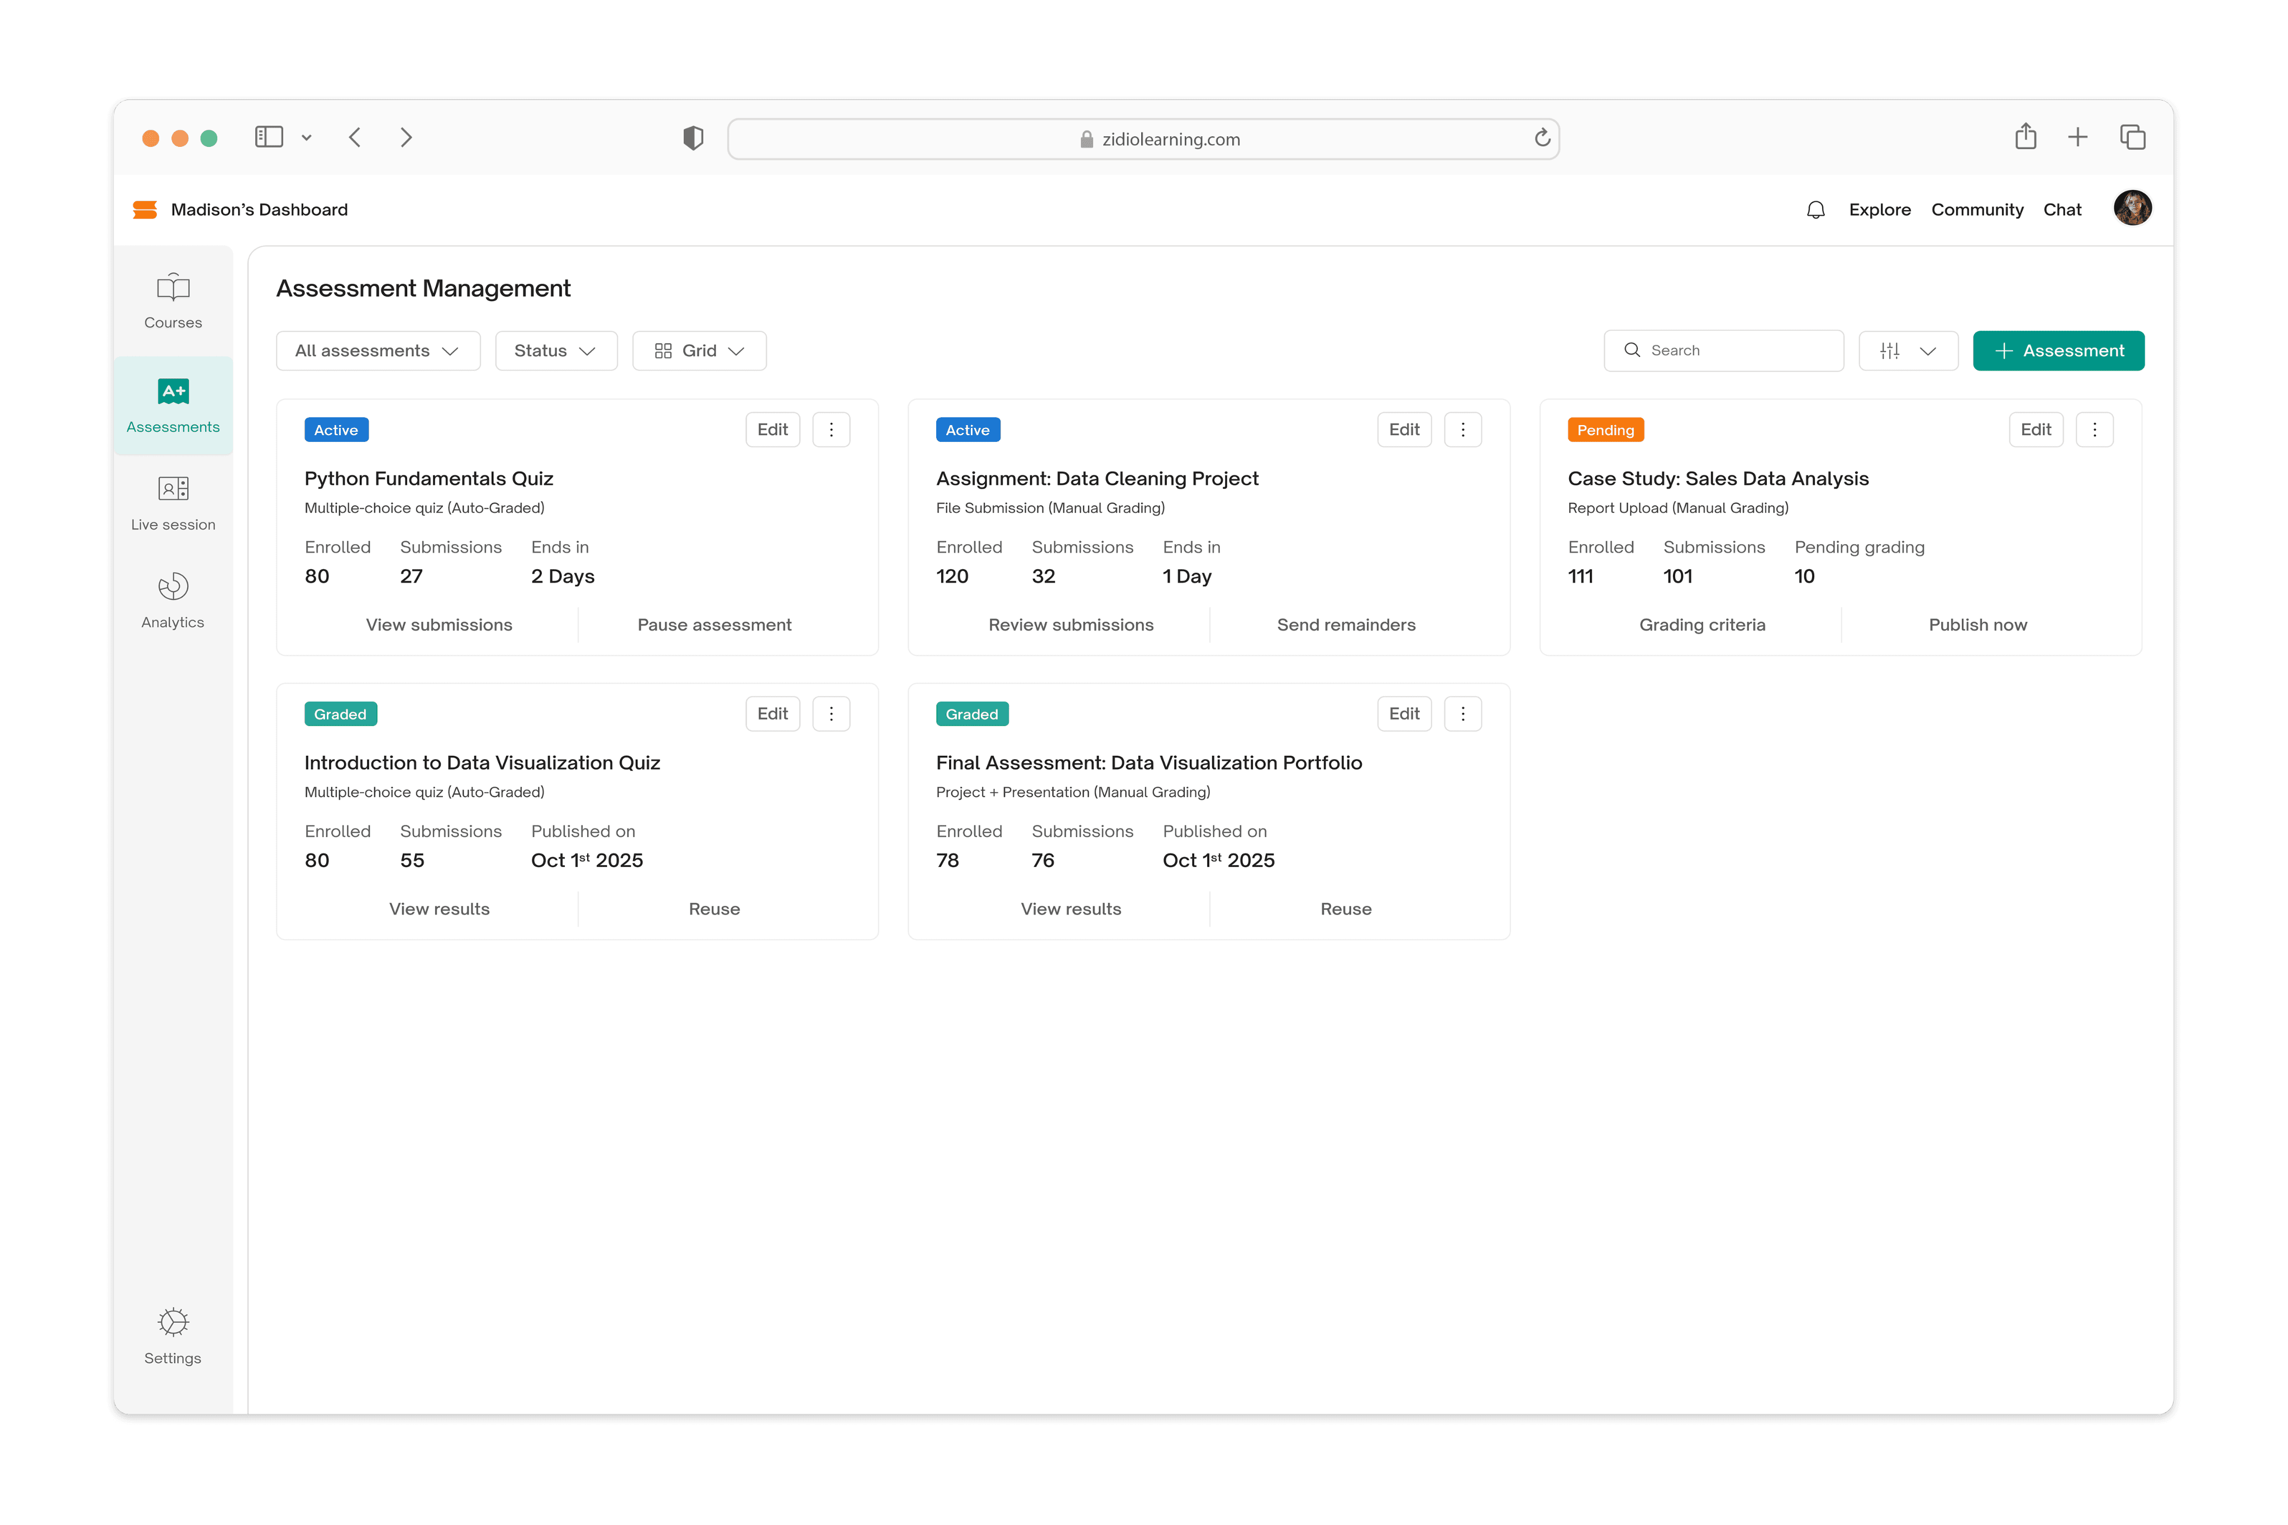The height and width of the screenshot is (1525, 2288).
Task: Go to Analytics in the sidebar
Action: point(173,601)
